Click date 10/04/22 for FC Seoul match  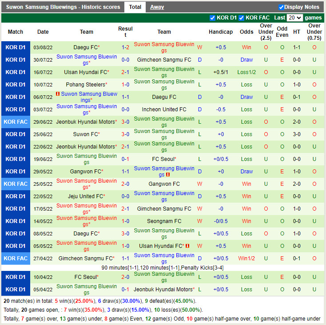(43, 277)
